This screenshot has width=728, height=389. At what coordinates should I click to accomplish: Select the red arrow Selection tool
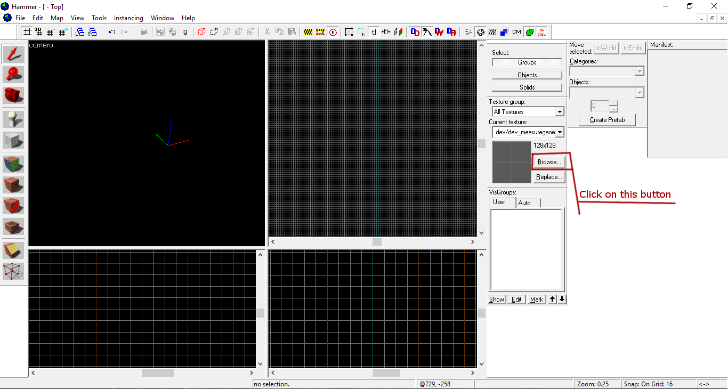pyautogui.click(x=13, y=54)
